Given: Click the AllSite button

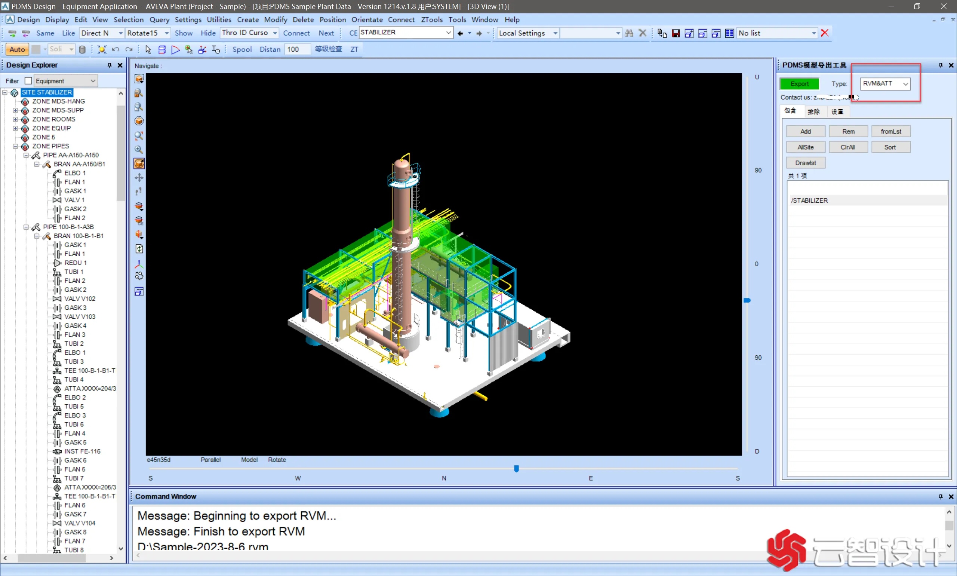Looking at the screenshot, I should coord(805,147).
